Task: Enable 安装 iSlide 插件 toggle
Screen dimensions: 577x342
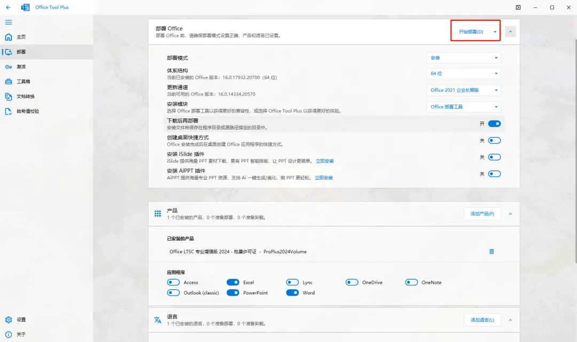Action: click(494, 157)
